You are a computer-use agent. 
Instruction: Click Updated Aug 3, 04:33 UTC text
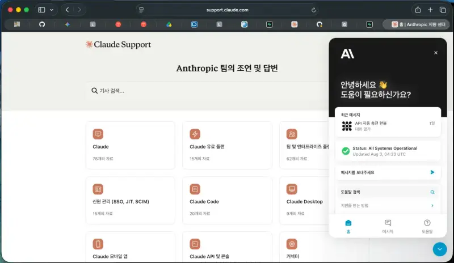pyautogui.click(x=379, y=155)
